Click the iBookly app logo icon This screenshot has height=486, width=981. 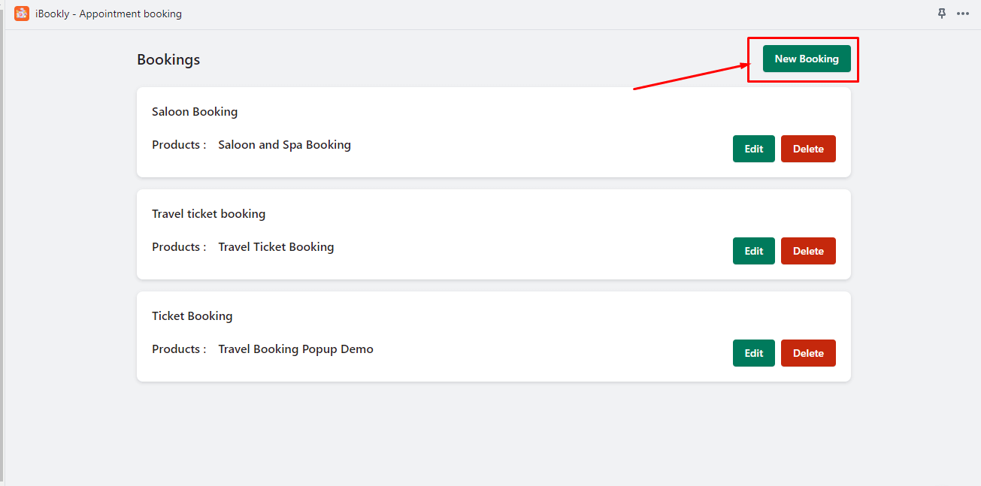point(22,14)
